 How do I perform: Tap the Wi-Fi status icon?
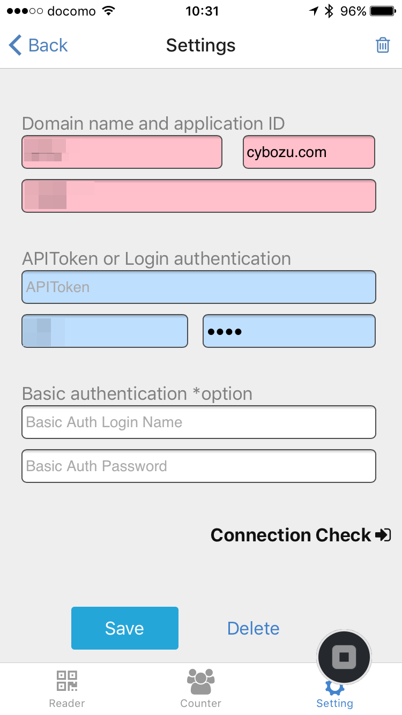[x=109, y=11]
